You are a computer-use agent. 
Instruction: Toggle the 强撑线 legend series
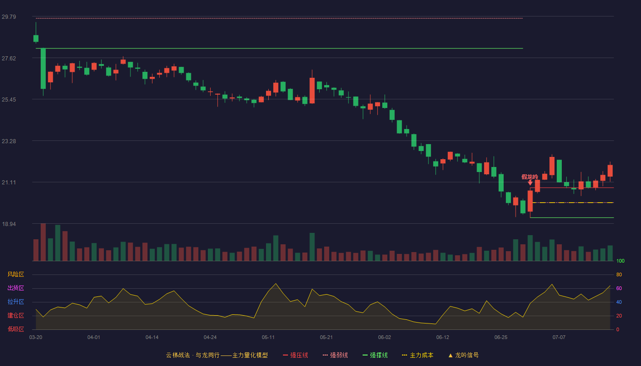coord(375,355)
